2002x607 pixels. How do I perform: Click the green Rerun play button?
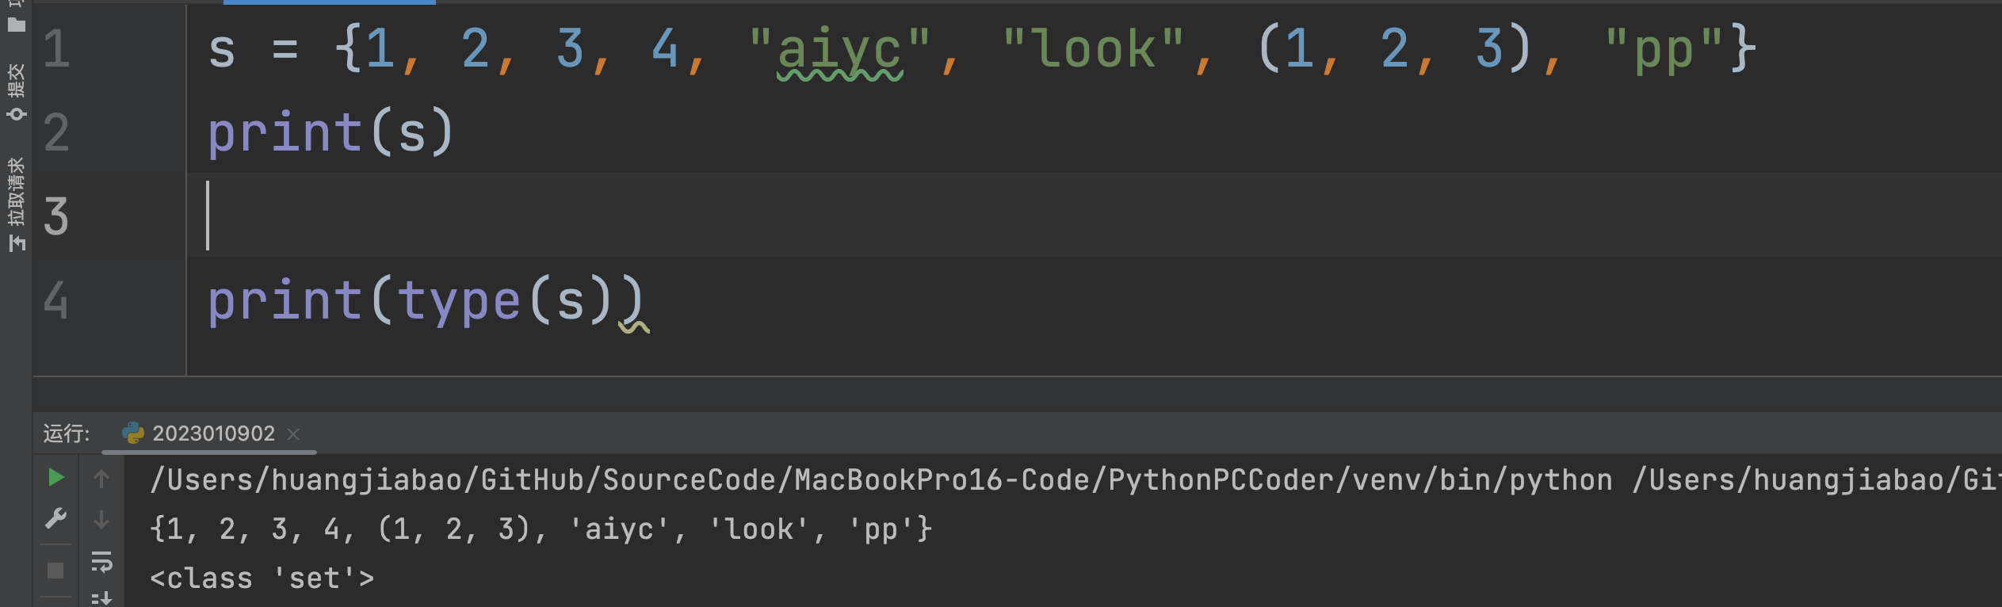click(55, 478)
